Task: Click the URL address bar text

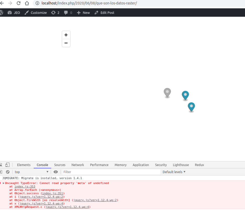Action: point(89,3)
